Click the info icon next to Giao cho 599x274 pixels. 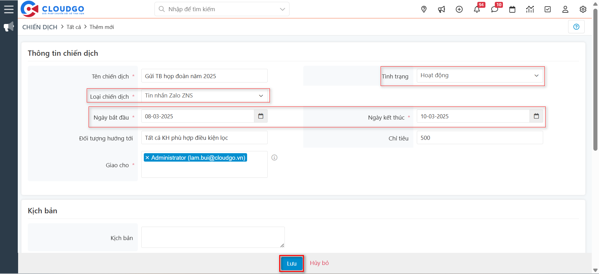point(275,158)
